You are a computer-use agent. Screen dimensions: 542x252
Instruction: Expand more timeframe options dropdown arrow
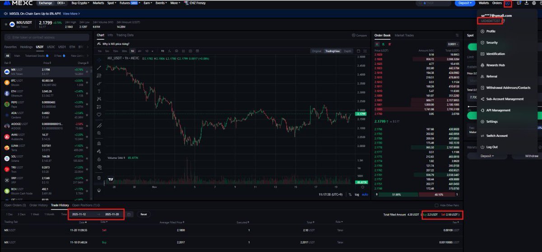tap(153, 51)
